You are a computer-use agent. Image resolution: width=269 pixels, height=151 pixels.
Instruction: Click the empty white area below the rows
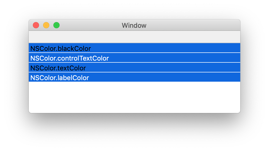(x=134, y=98)
